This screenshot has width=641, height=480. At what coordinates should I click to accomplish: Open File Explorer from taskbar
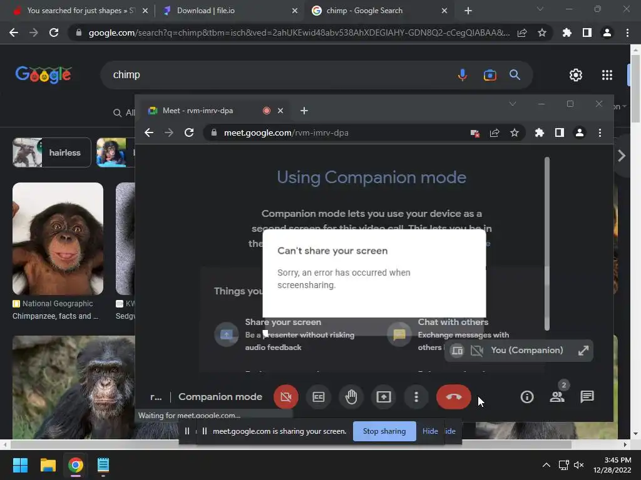pyautogui.click(x=48, y=465)
